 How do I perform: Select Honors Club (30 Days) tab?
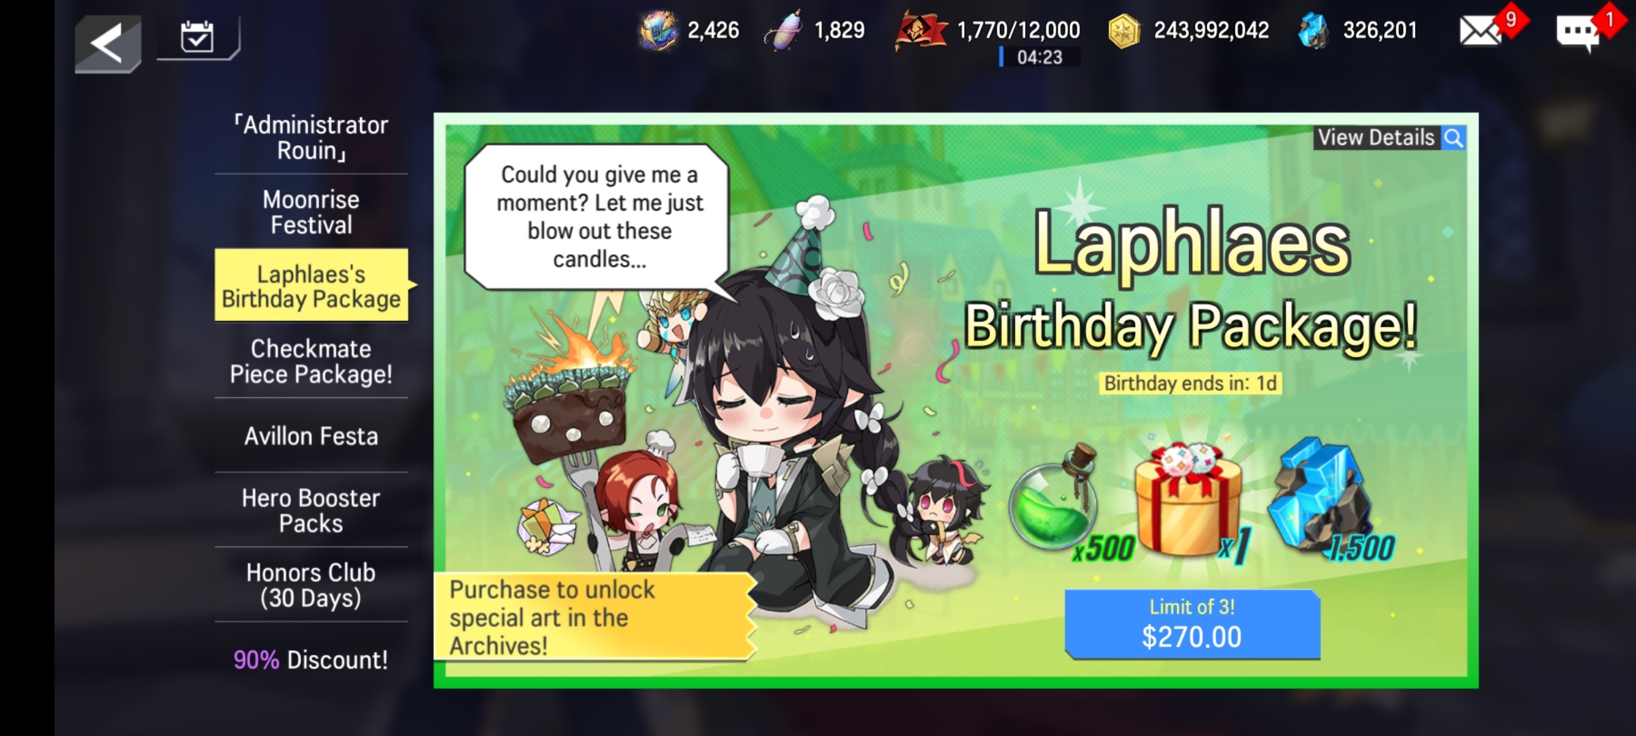[312, 585]
